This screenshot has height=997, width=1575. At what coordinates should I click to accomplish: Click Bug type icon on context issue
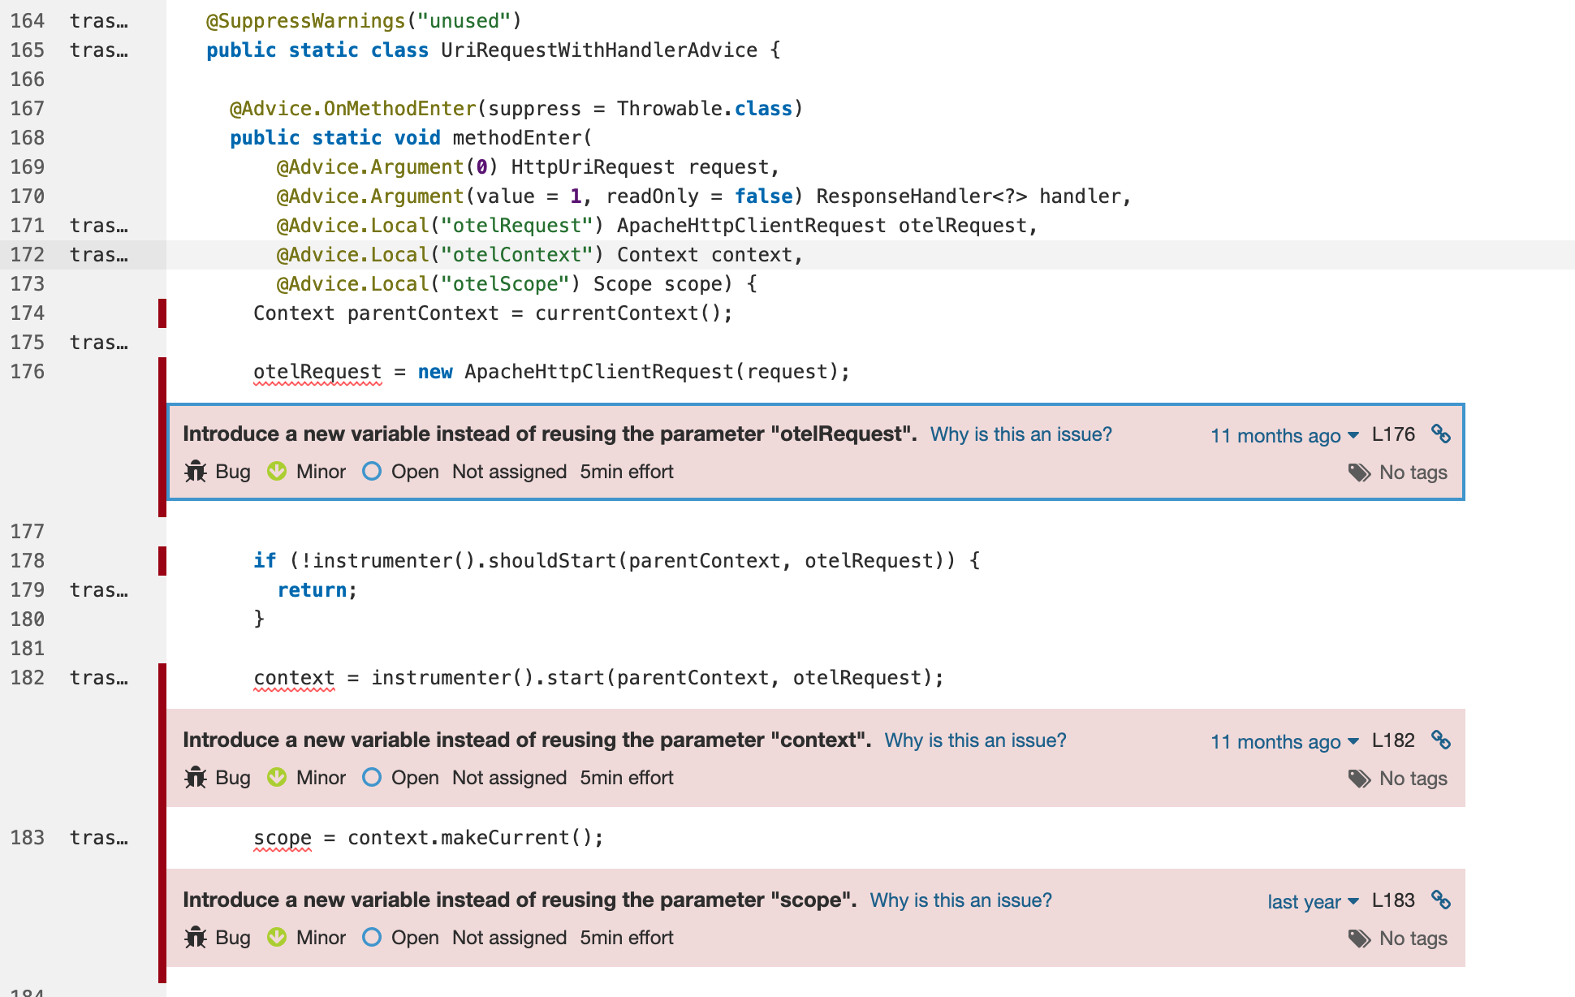point(196,778)
